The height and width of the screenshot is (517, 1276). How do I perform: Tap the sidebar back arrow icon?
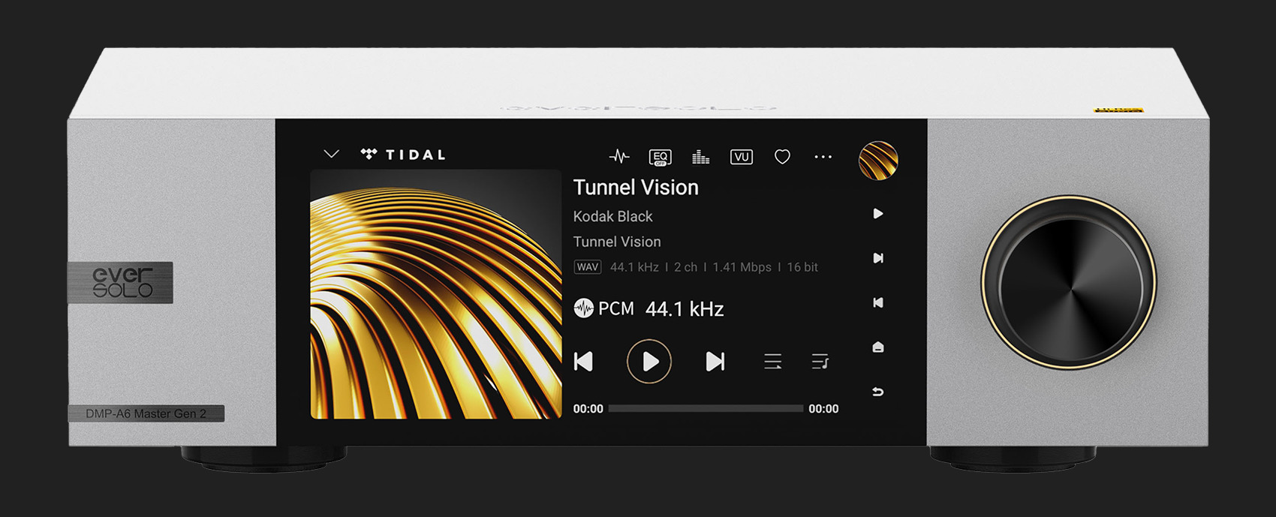(877, 392)
